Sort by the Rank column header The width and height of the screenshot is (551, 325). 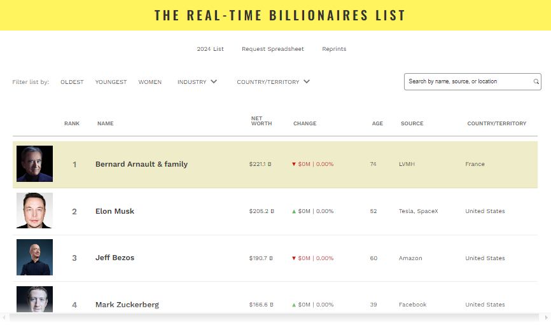pos(72,123)
